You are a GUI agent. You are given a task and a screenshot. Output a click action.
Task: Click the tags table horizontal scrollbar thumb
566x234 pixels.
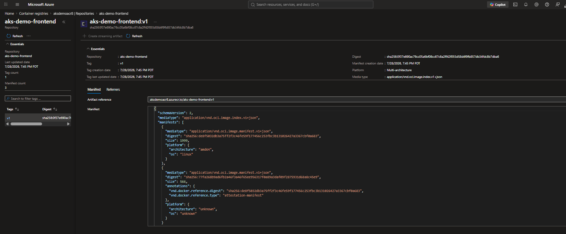coord(26,124)
